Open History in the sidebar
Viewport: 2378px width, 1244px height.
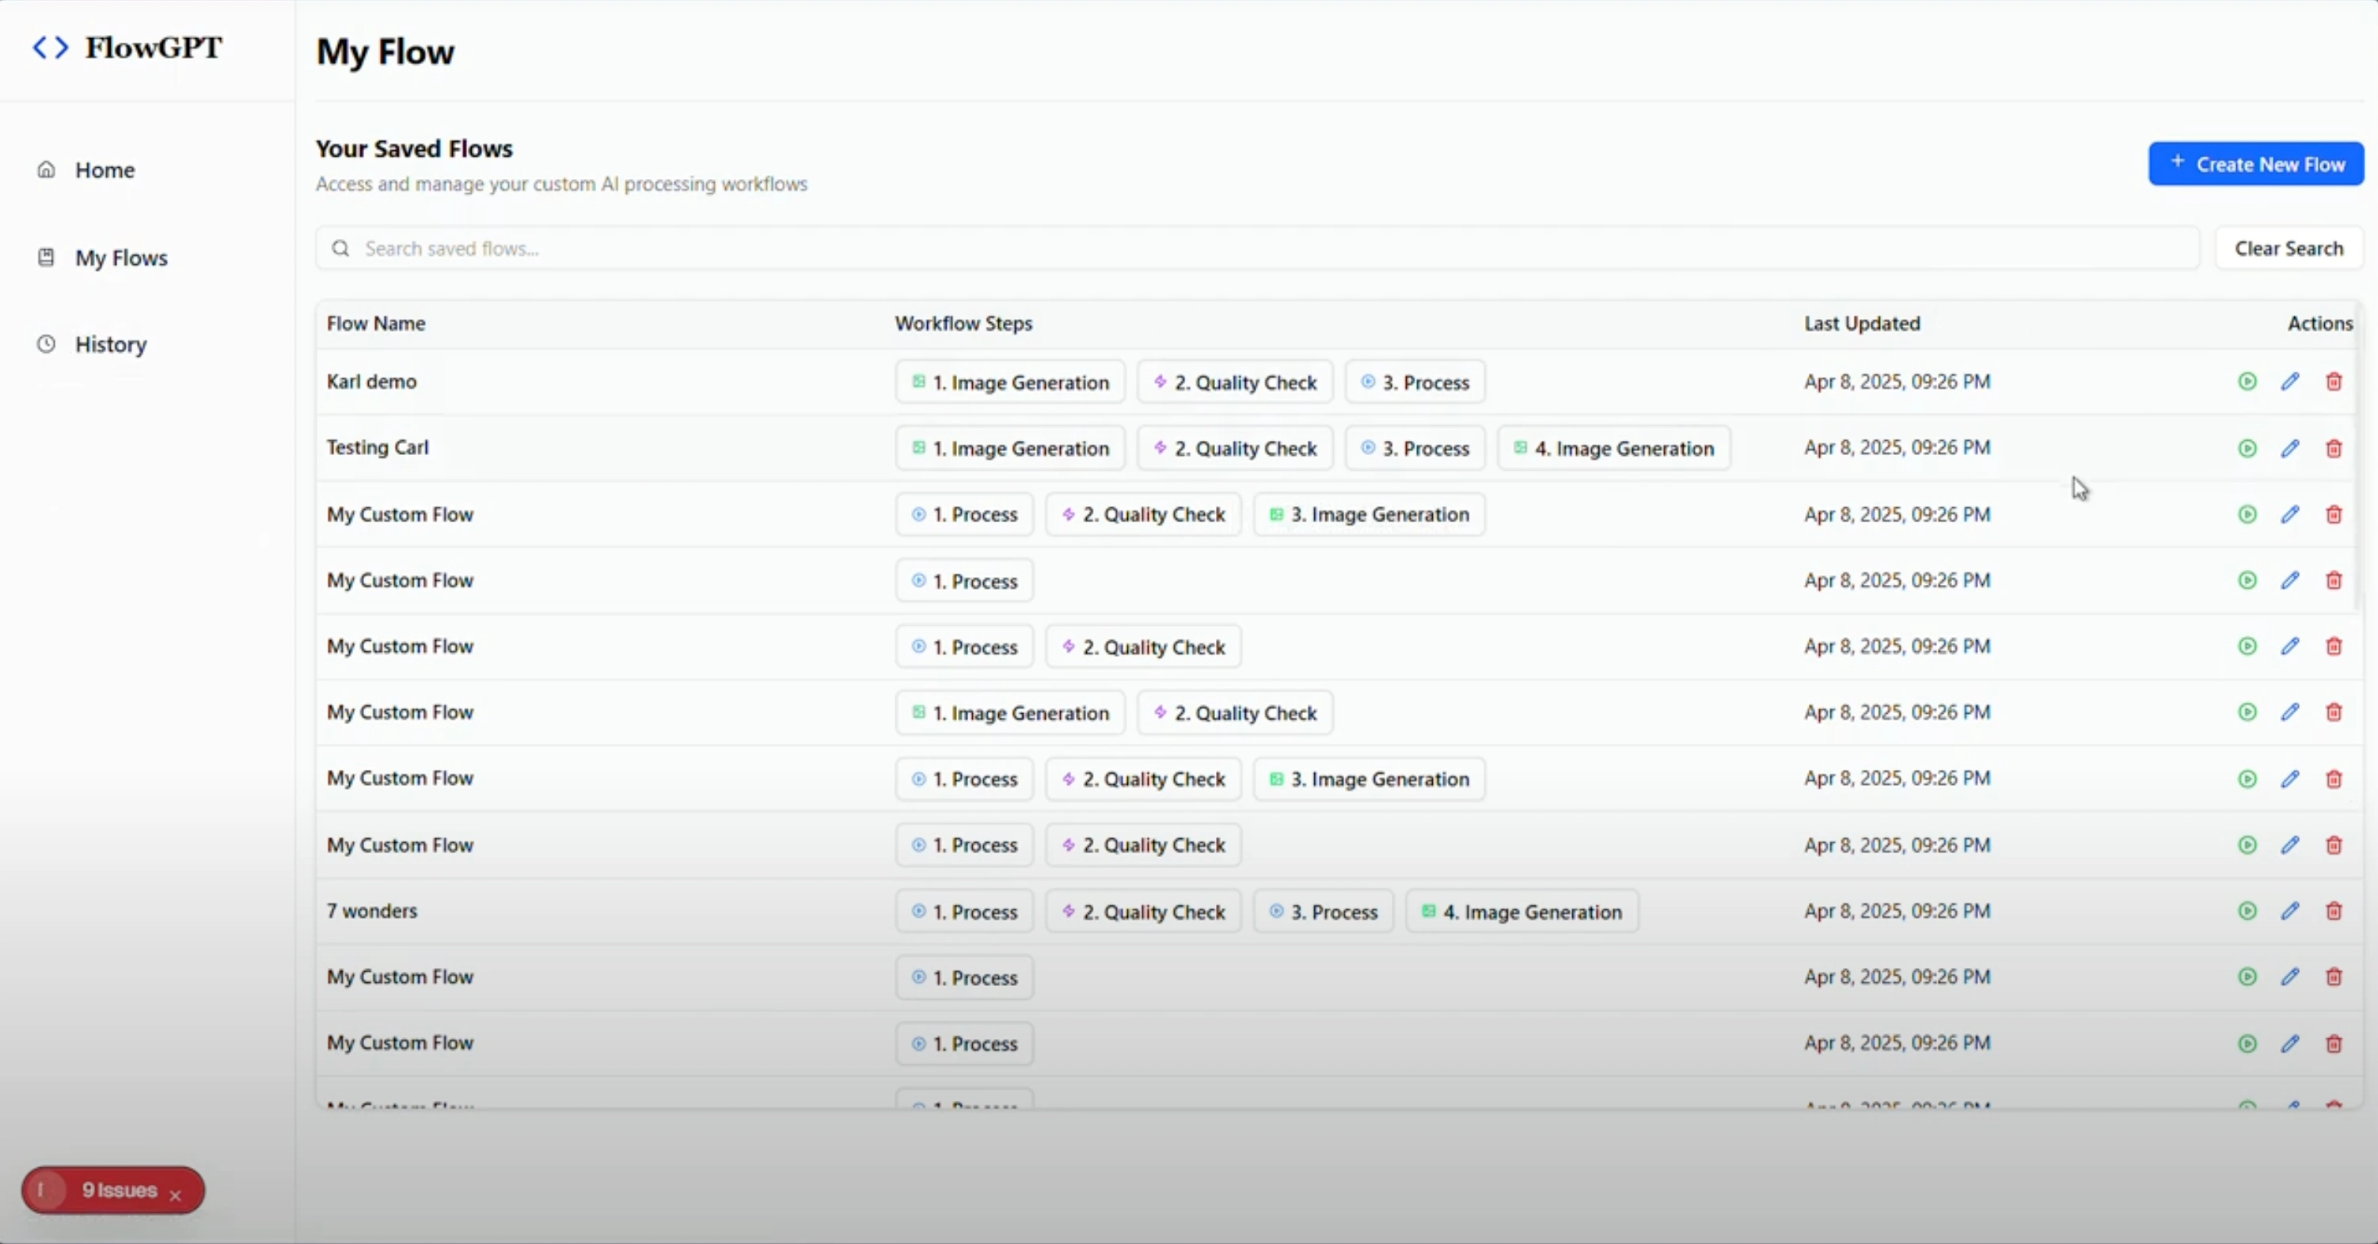[x=110, y=344]
